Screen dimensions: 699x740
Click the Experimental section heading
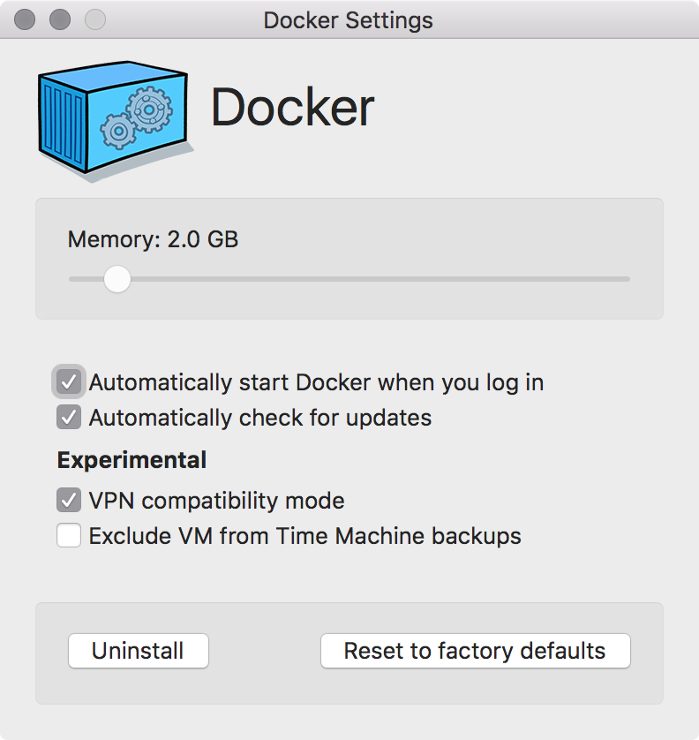click(x=132, y=459)
